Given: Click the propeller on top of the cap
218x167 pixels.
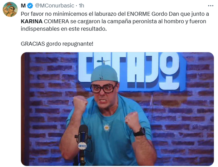Looking at the screenshot, I should pos(103,62).
